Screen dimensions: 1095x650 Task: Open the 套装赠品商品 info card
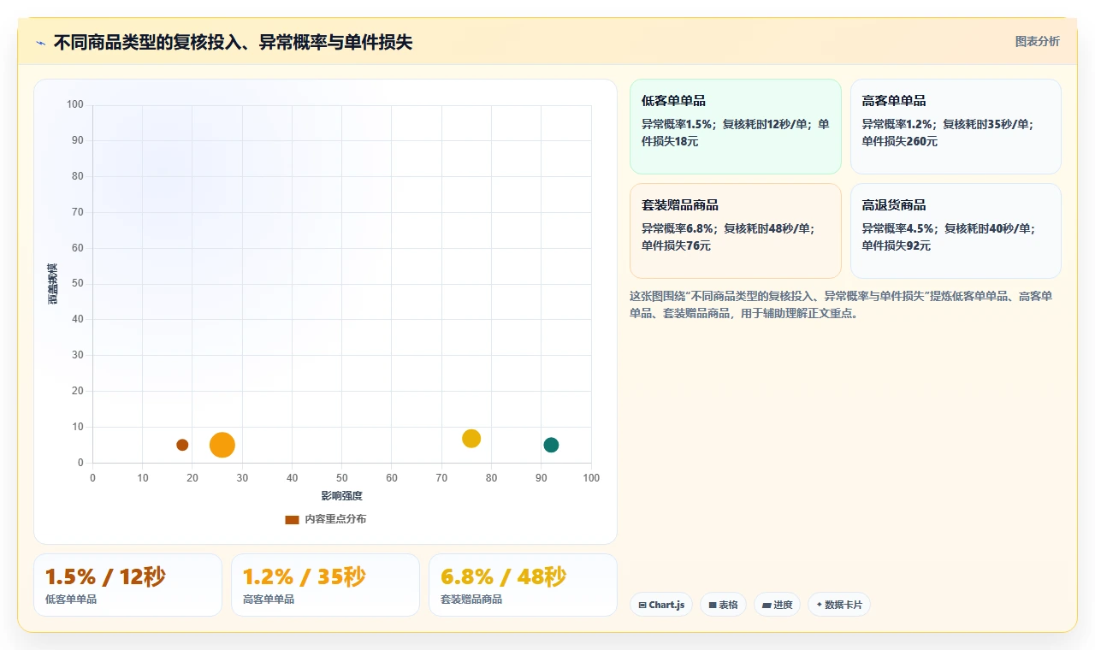[736, 231]
